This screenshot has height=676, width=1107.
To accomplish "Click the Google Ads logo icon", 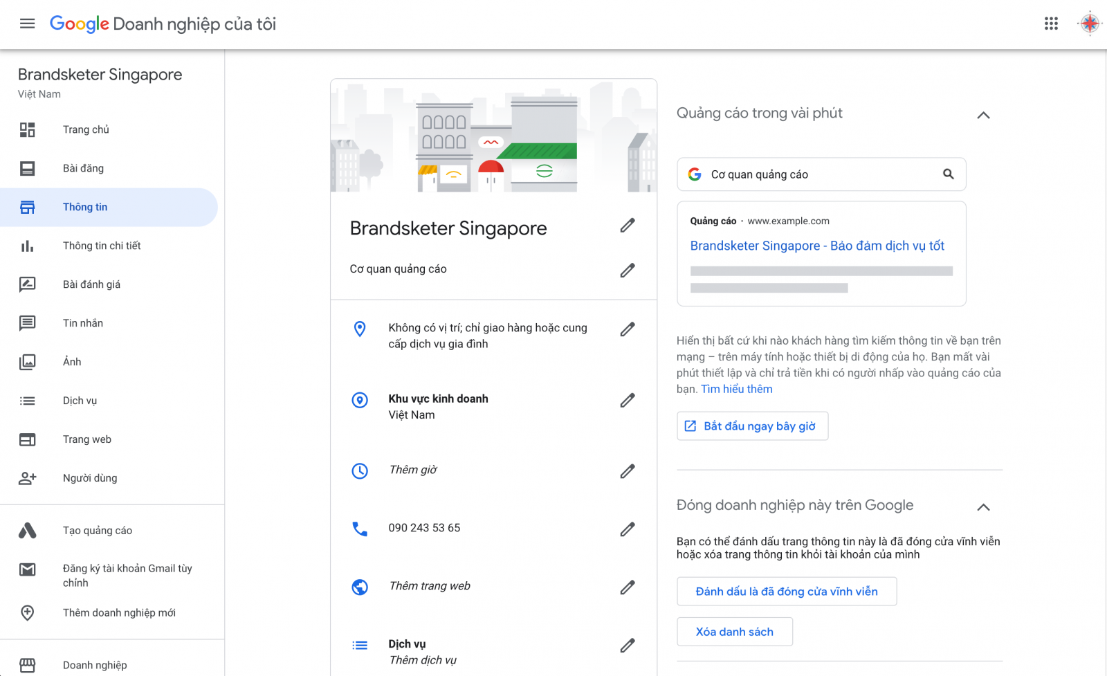I will coord(27,531).
